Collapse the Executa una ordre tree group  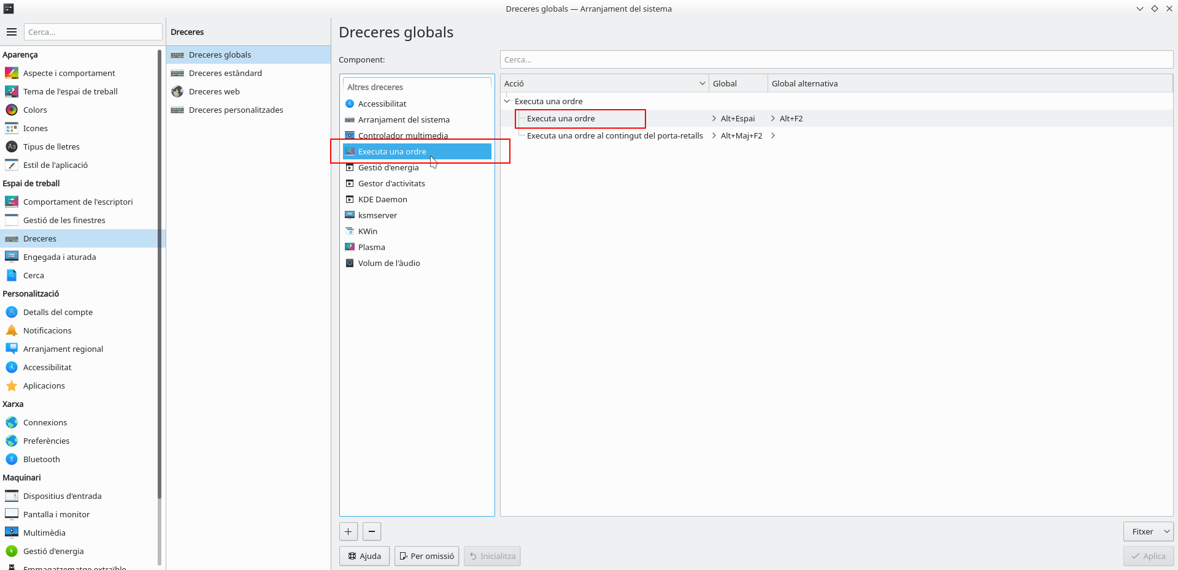point(507,101)
